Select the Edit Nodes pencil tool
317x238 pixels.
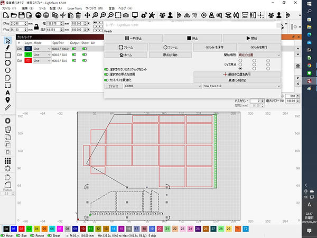[x=8, y=48]
